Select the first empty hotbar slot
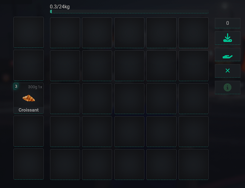 pyautogui.click(x=29, y=32)
